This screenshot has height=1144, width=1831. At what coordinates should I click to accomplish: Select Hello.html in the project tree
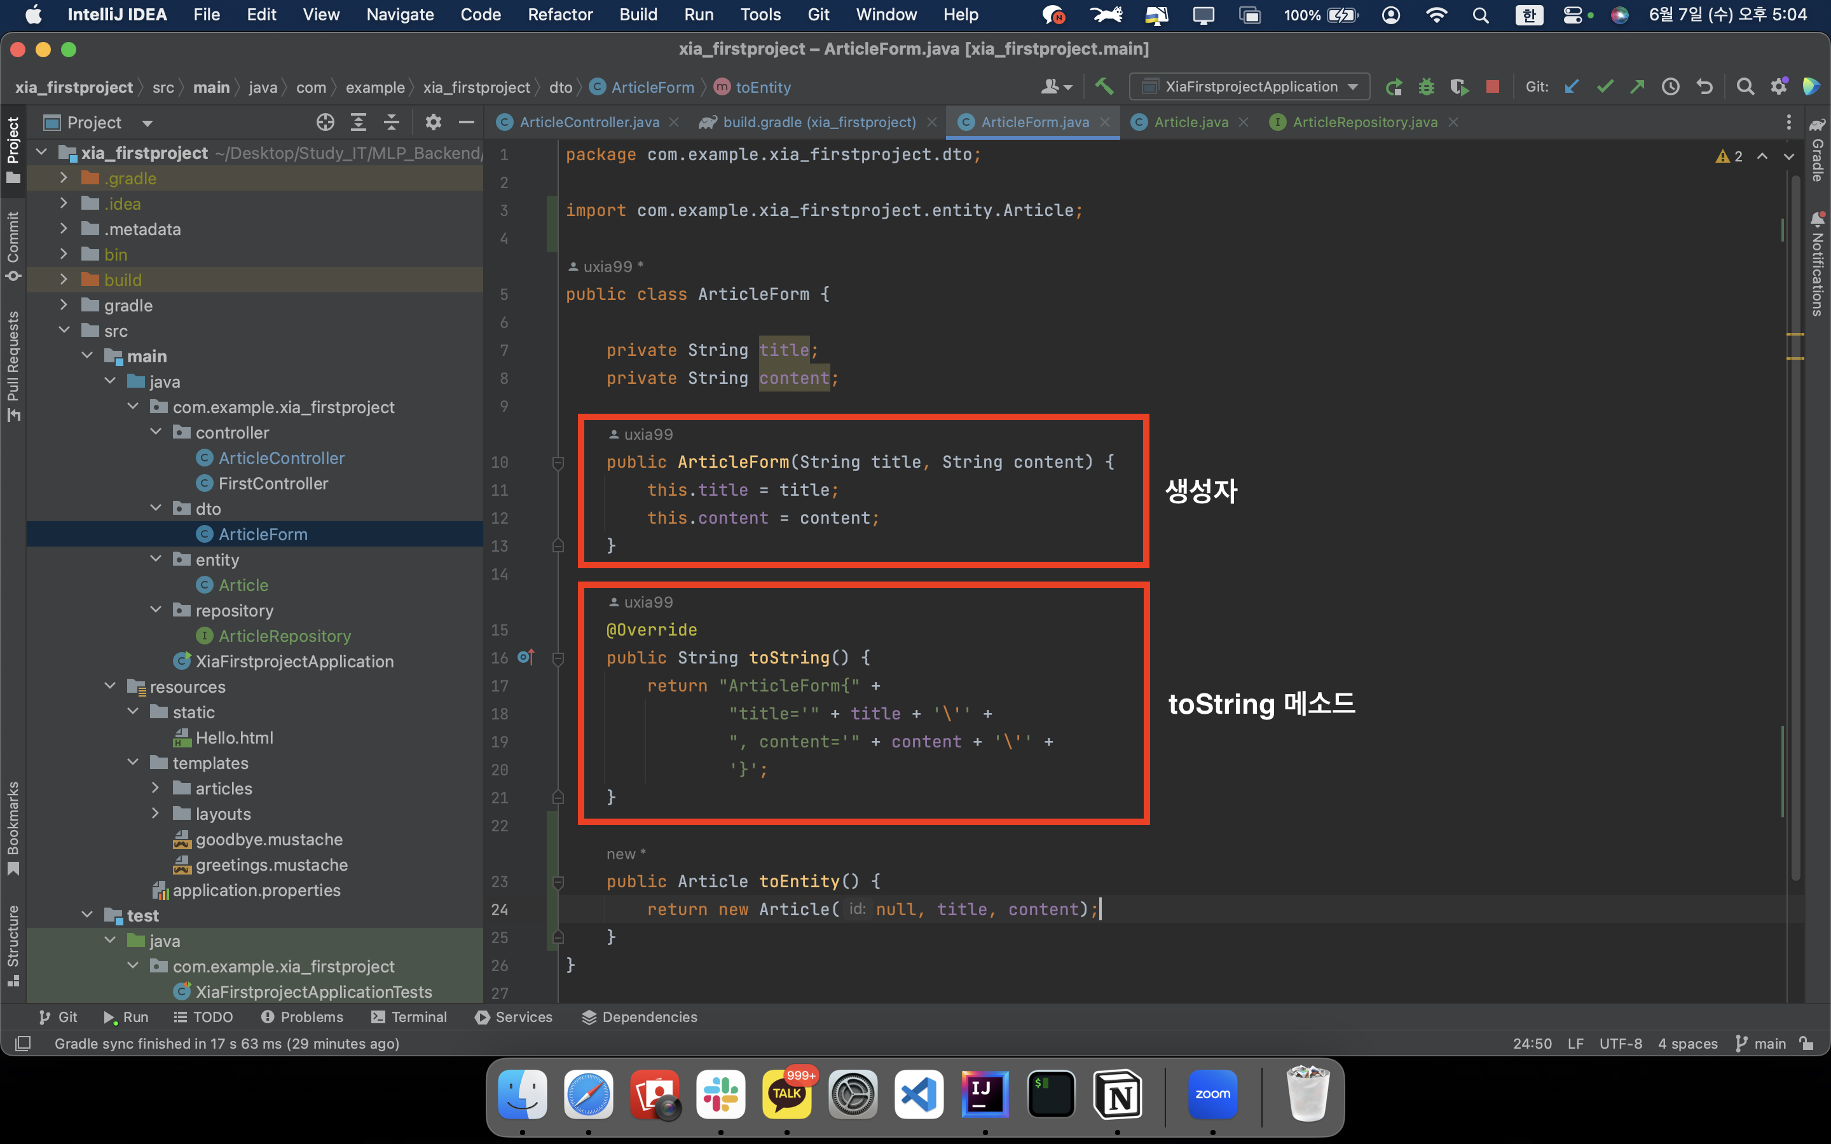(x=234, y=738)
